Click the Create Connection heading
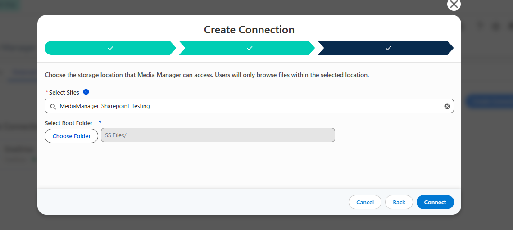This screenshot has height=230, width=513. (x=250, y=29)
